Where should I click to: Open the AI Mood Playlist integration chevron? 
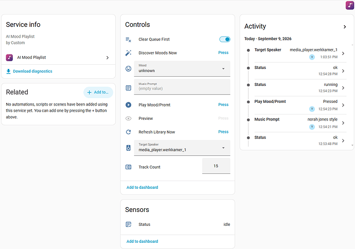[108, 58]
